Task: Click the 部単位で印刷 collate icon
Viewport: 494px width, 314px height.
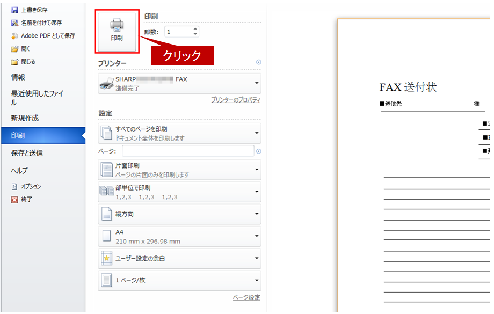Action: 107,191
